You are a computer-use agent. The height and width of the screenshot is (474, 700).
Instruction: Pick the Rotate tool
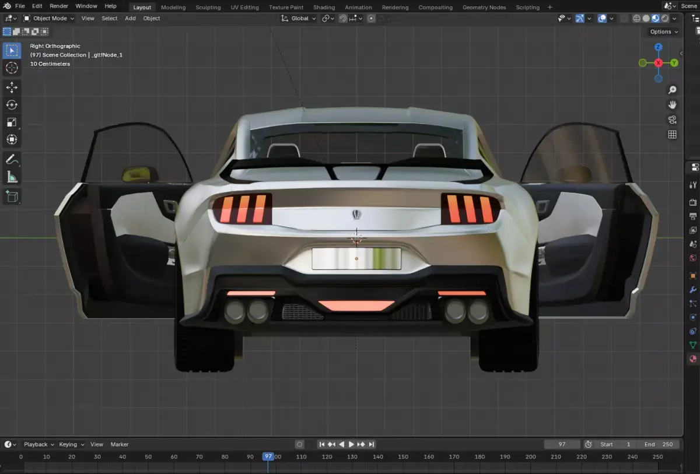pyautogui.click(x=12, y=105)
